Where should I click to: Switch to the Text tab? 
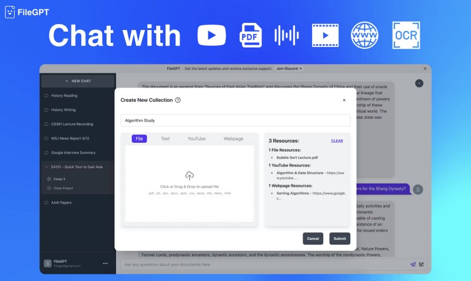pos(165,139)
